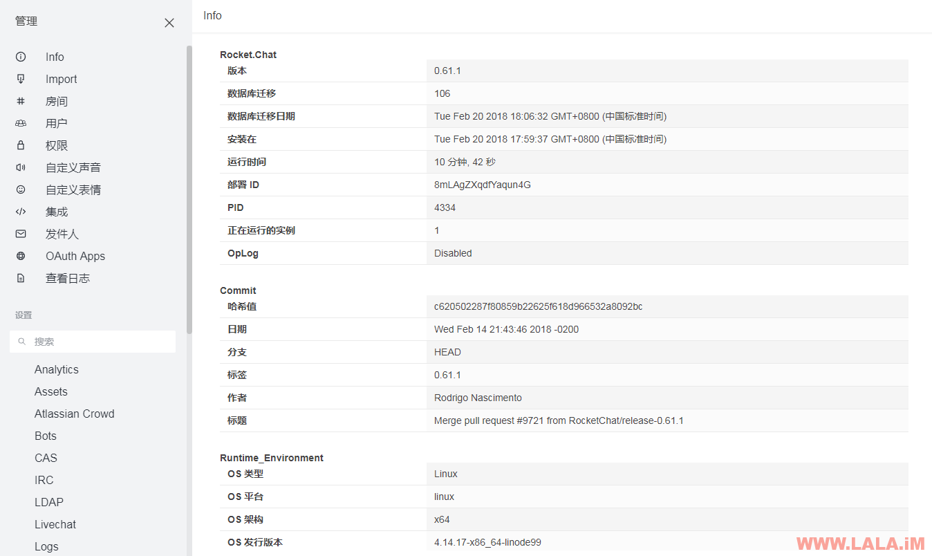Open Atlassian Crowd settings

coord(75,414)
